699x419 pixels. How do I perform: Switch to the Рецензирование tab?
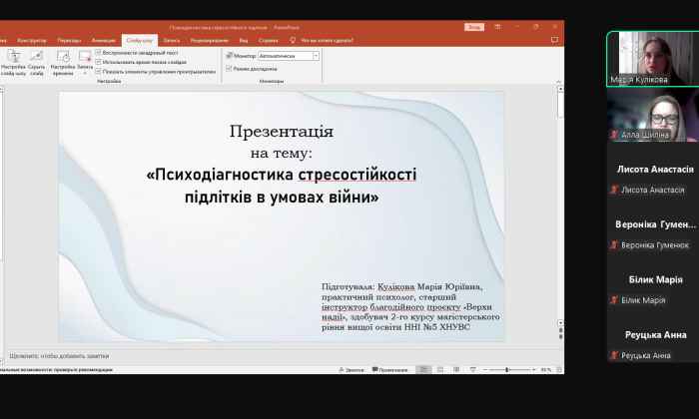tap(209, 40)
